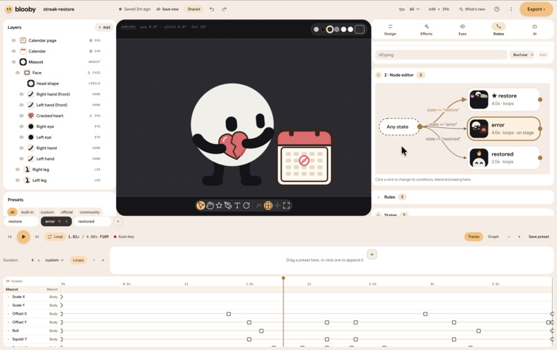Zoom out timeline with minus near Graph
The image size is (557, 350).
[509, 237]
